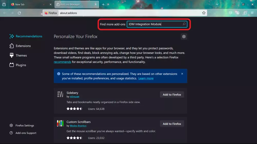Click the Custom Scrollbars add-on name
The width and height of the screenshot is (257, 144).
coord(78,122)
